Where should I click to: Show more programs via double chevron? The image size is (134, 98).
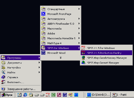(x=61, y=58)
